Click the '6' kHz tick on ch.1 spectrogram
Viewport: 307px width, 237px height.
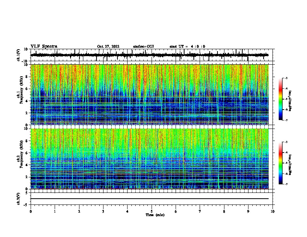point(27,89)
